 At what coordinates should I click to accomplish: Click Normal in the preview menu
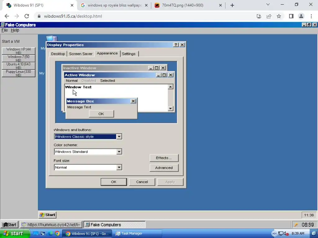[72, 81]
